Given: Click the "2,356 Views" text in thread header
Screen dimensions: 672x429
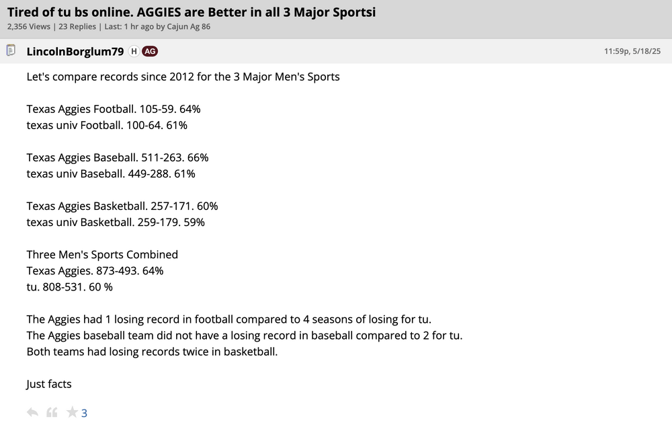Looking at the screenshot, I should click(x=28, y=27).
